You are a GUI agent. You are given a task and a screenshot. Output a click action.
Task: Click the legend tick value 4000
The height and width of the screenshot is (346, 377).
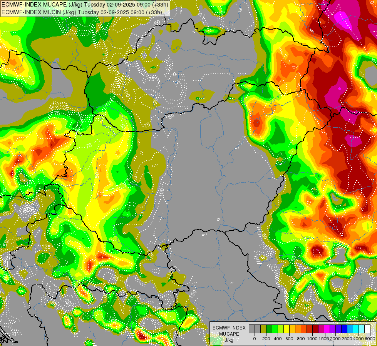(359, 339)
